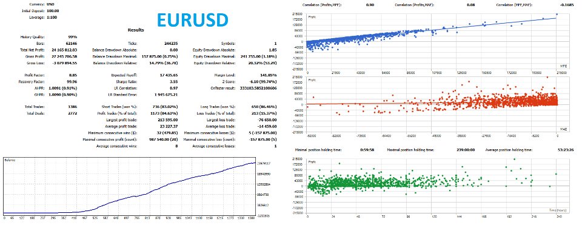Select the Equity Drawdown Maximal value
Screen dimensions: 582x225
[x=258, y=56]
